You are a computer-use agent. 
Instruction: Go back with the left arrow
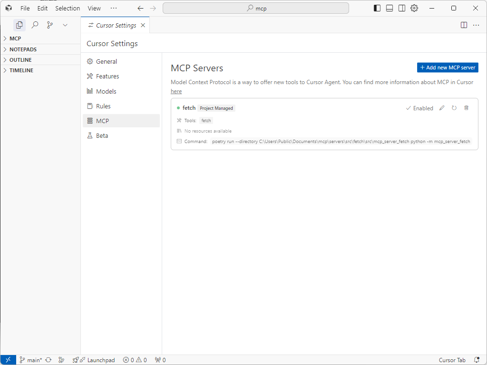[x=140, y=9]
